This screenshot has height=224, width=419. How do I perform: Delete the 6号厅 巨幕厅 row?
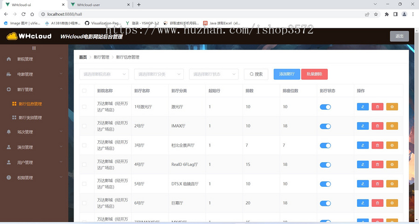[377, 203]
